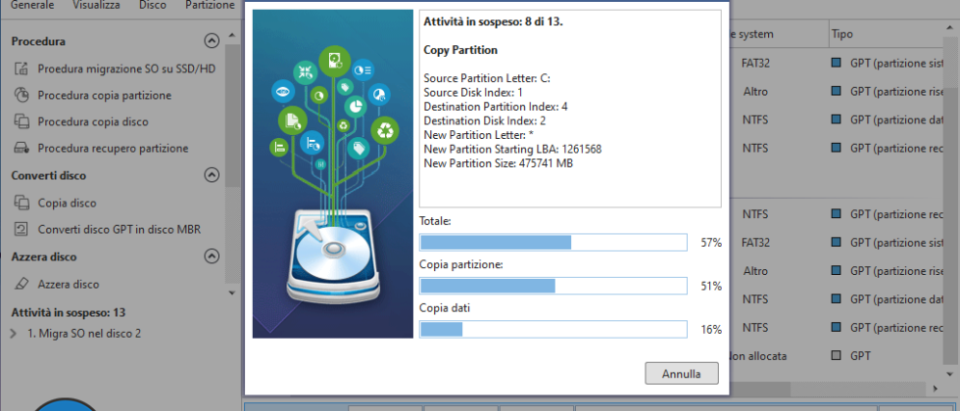Click 'Destination Disk Index: 2' line
Viewport: 960px width, 411px height.
coord(485,120)
